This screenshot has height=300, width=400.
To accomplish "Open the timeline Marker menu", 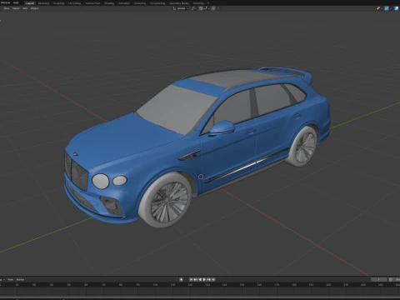I will point(20,279).
